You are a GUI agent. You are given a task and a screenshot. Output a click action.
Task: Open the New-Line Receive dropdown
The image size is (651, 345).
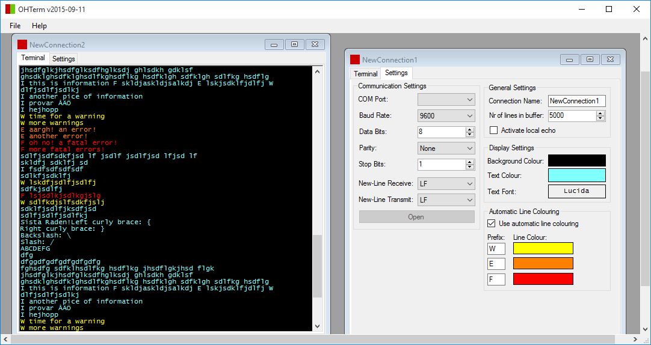coord(446,183)
